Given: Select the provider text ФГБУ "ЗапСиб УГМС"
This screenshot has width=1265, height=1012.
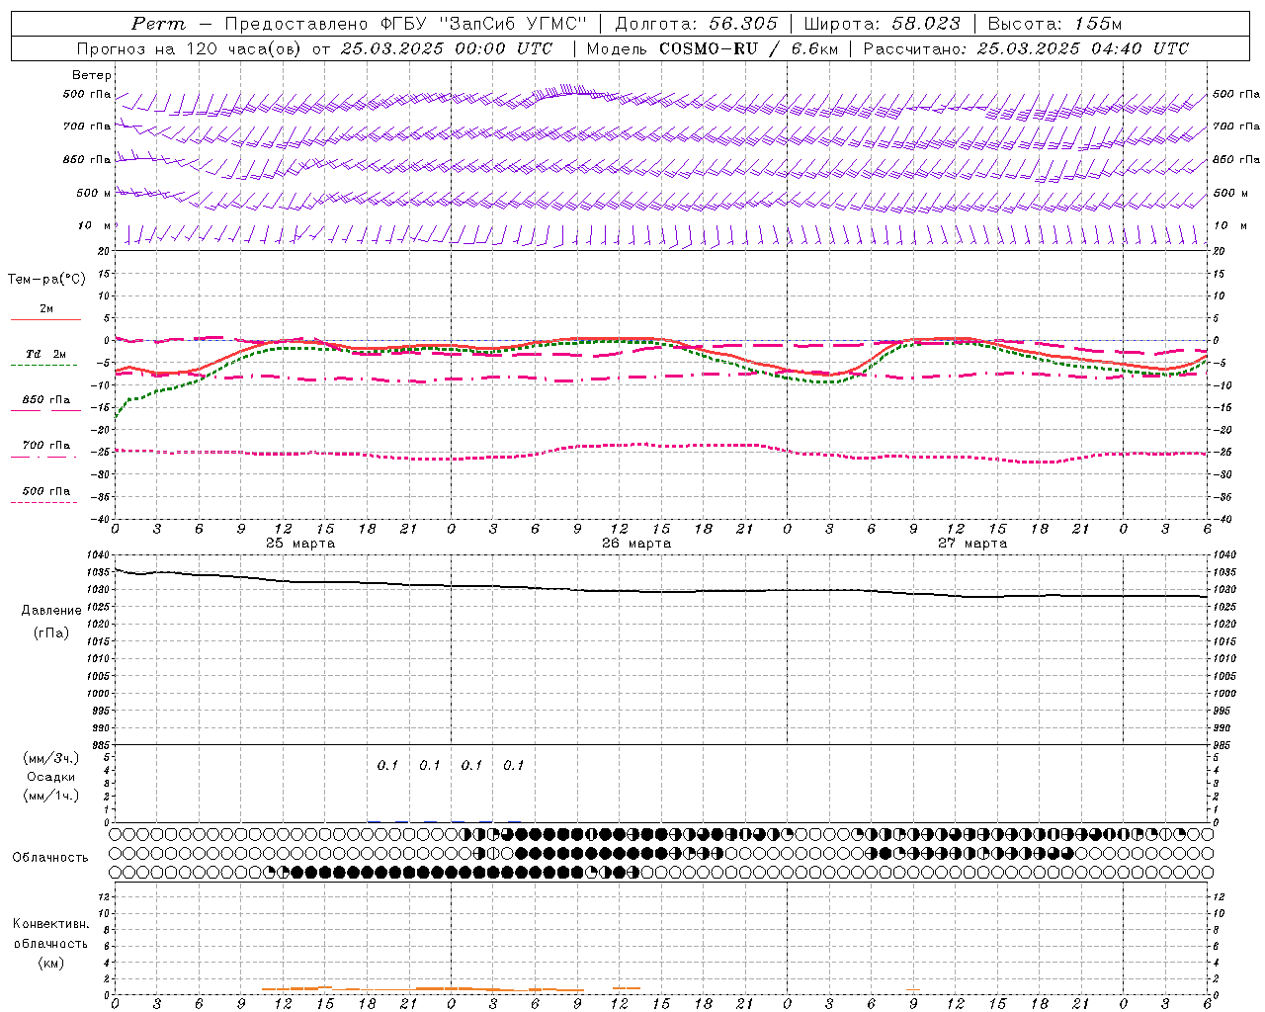Looking at the screenshot, I should [483, 24].
